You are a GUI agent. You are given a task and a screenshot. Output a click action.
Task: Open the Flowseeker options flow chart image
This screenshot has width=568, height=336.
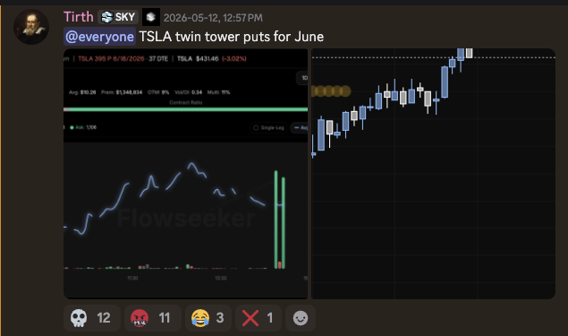click(x=185, y=174)
